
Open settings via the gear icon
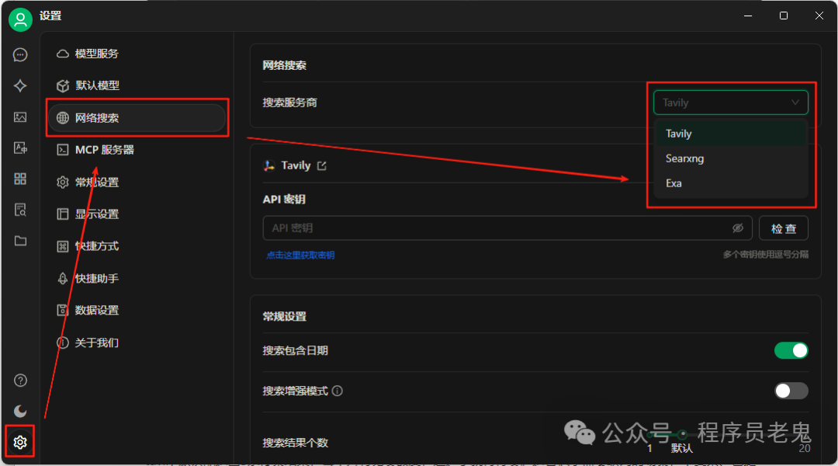(x=20, y=442)
